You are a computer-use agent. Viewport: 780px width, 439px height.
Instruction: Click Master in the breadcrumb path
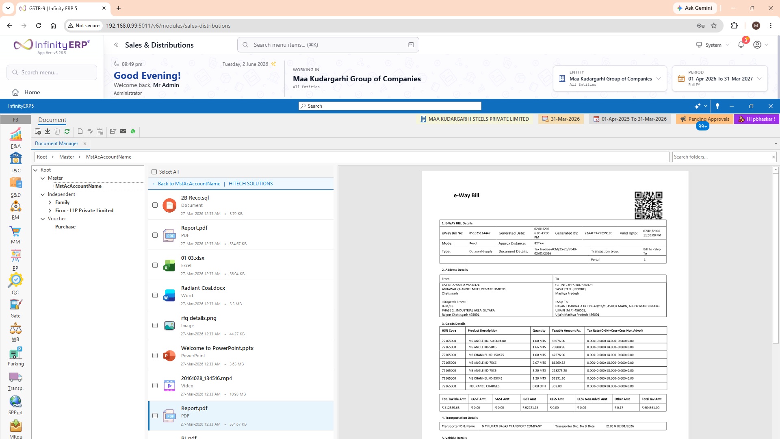point(67,157)
